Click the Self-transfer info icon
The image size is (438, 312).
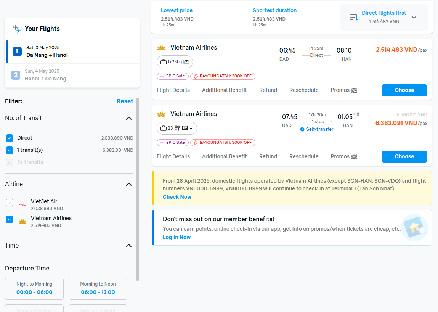pyautogui.click(x=302, y=129)
